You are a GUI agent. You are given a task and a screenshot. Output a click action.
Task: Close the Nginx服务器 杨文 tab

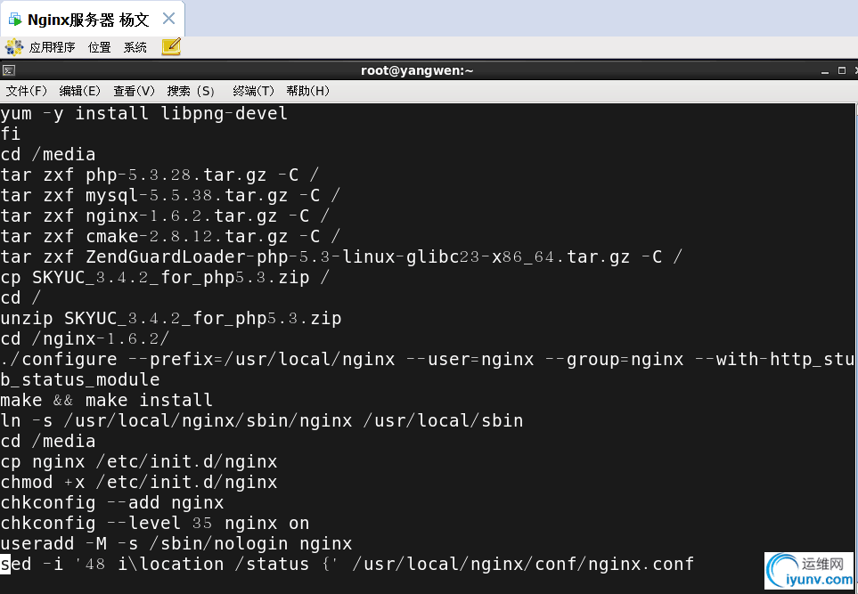(x=169, y=19)
